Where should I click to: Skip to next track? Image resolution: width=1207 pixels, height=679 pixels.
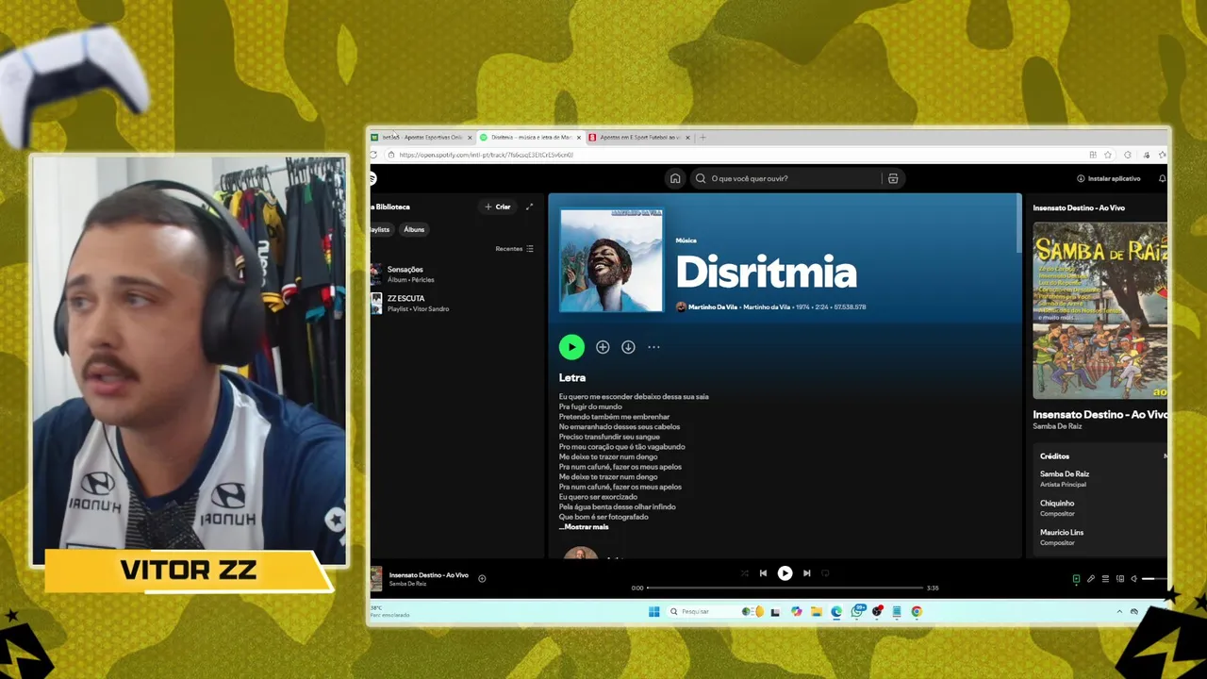806,573
